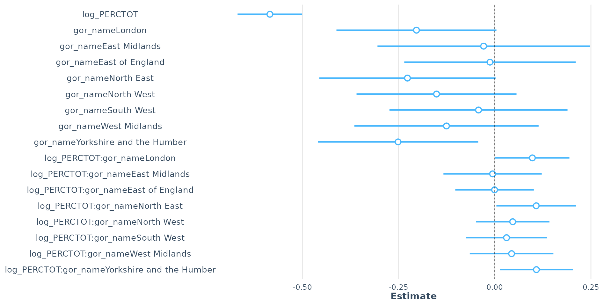
Task: Click the gor_nameYorkshire and the Humber main-effect circle
Action: click(398, 142)
